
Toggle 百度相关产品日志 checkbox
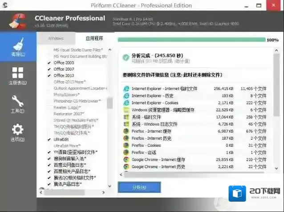click(x=49, y=171)
